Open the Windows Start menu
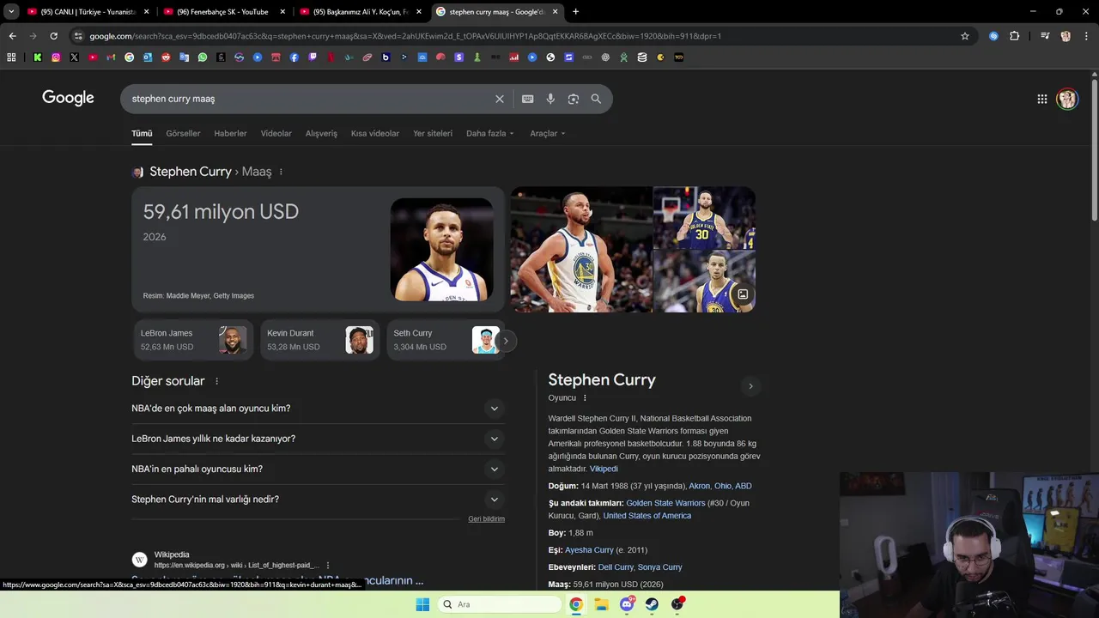This screenshot has width=1099, height=618. 422,604
